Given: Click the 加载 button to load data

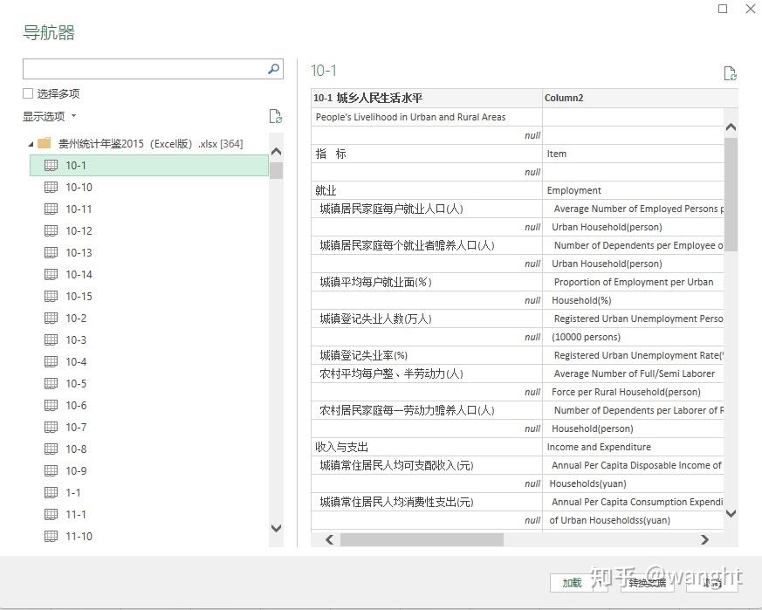Looking at the screenshot, I should pos(573,584).
